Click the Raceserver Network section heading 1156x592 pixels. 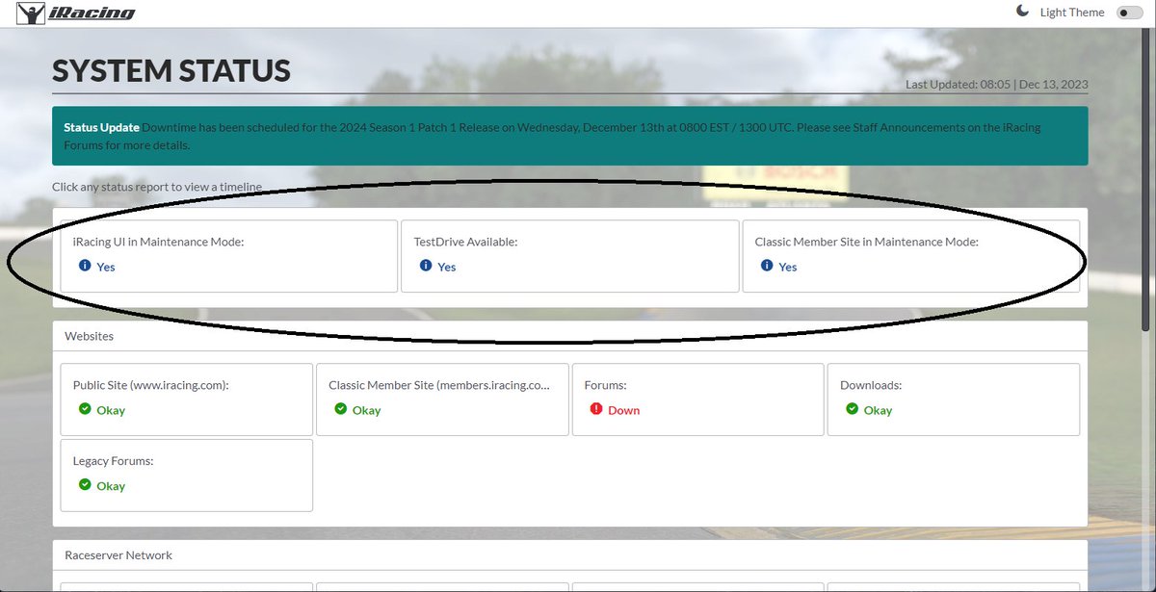pyautogui.click(x=118, y=555)
